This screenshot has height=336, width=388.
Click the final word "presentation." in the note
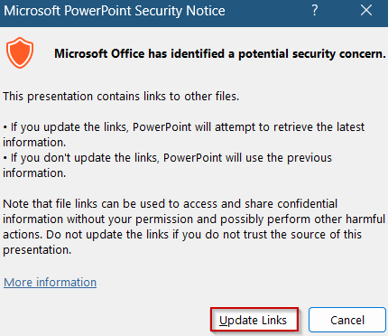[37, 250]
